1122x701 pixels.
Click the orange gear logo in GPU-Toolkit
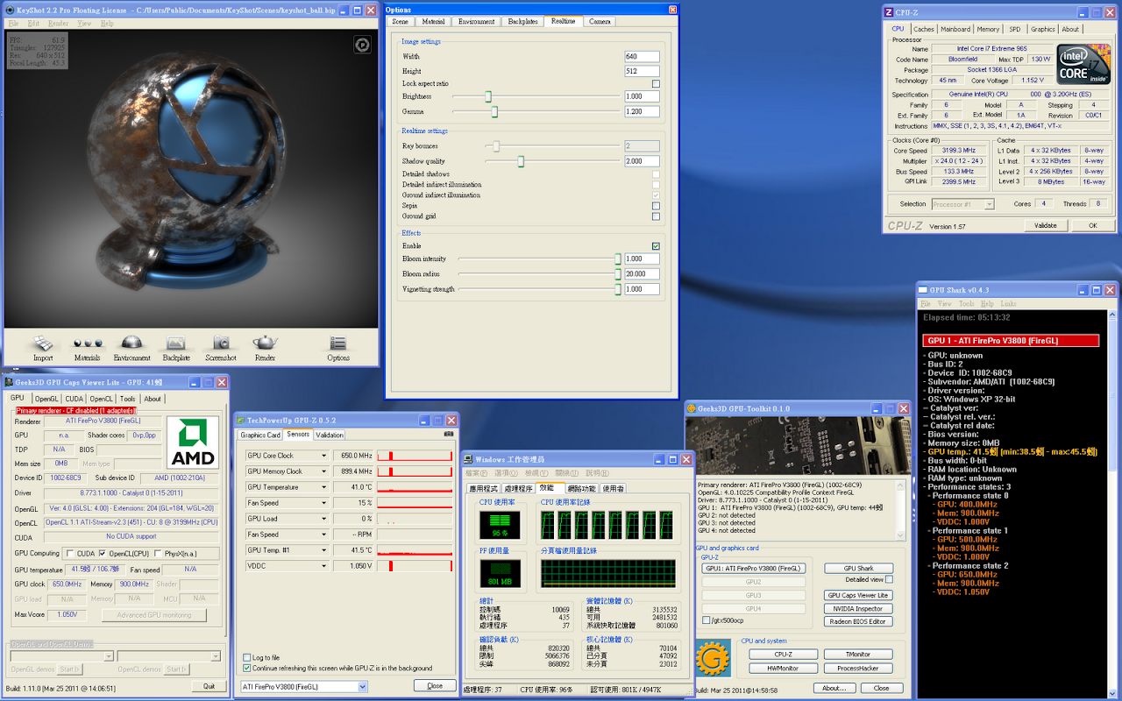tap(714, 659)
